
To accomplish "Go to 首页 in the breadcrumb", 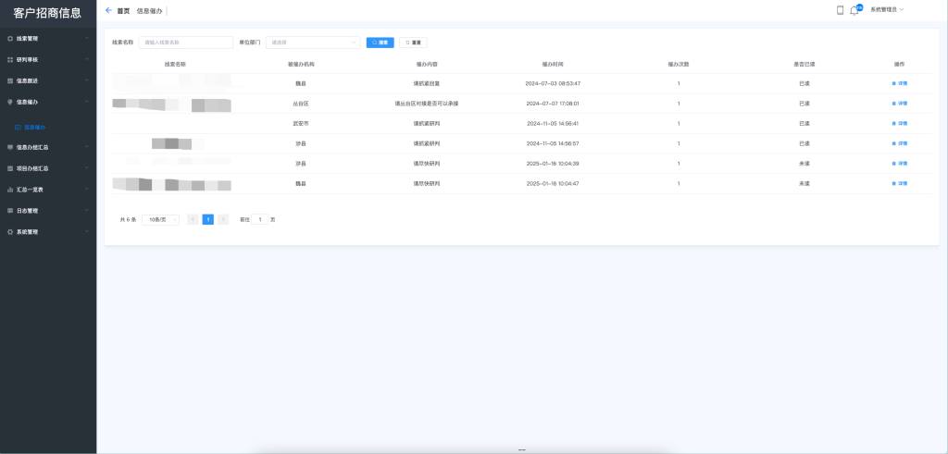I will 123,10.
